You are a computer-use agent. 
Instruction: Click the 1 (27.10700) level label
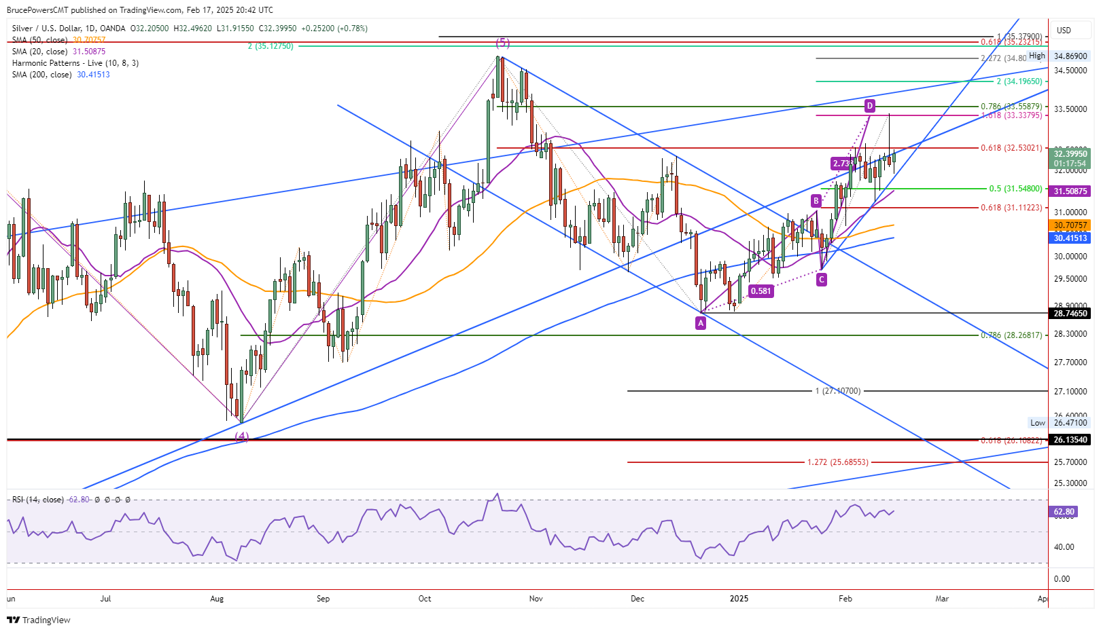coord(838,391)
